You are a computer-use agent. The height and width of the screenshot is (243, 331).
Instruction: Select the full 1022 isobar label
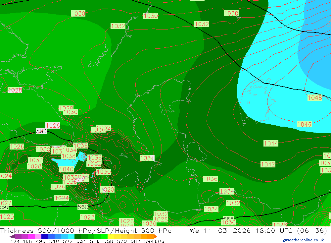[x=87, y=217]
